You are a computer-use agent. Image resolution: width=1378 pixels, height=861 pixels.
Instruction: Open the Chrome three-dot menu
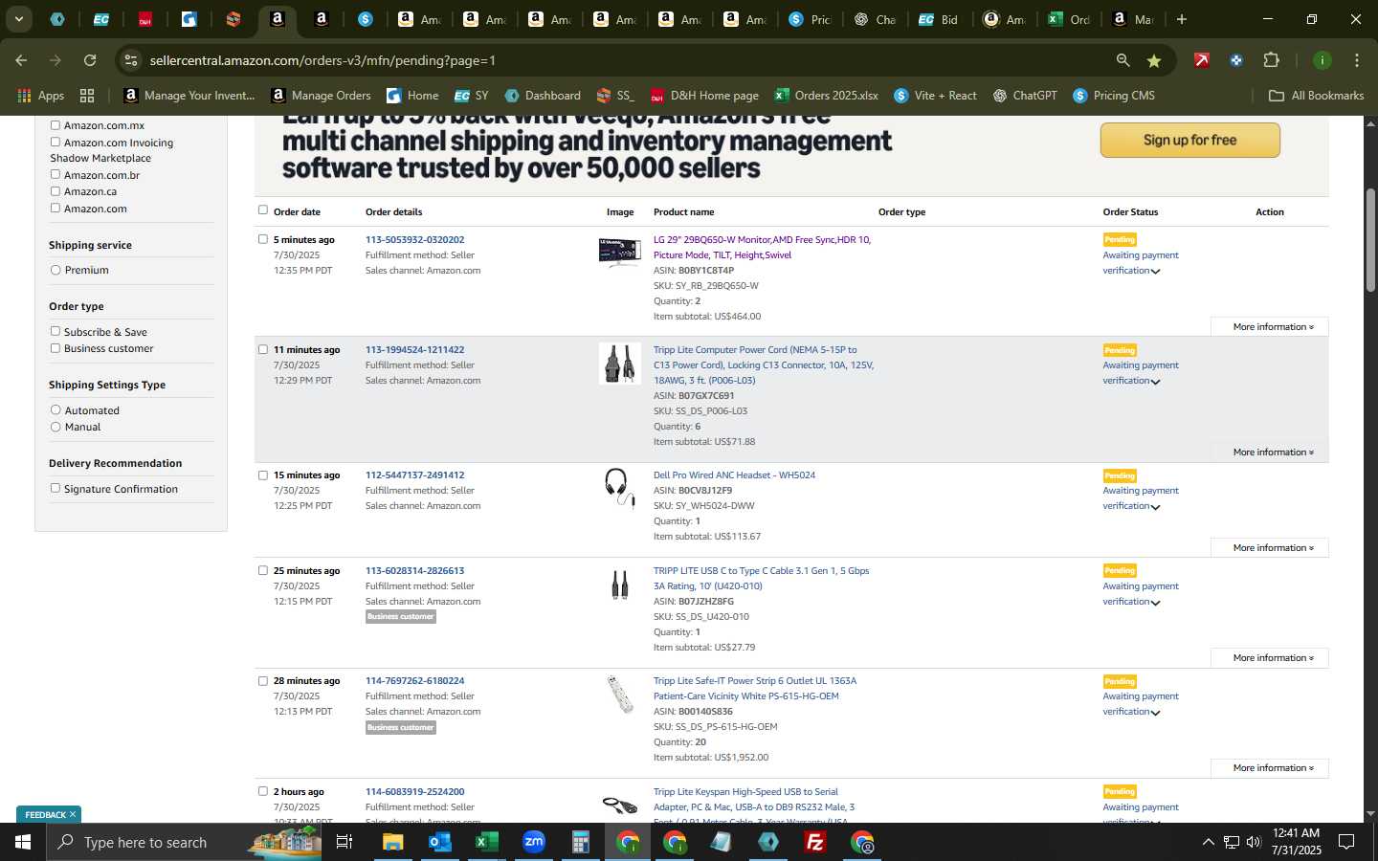coord(1356,60)
